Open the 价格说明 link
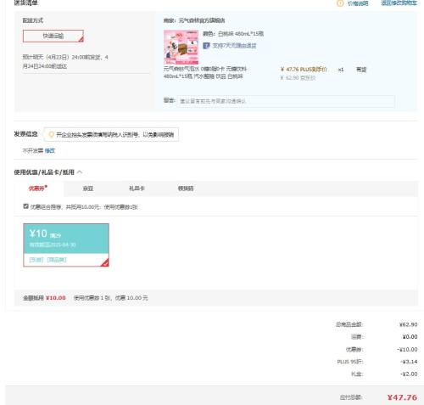This screenshot has width=424, height=405. pyautogui.click(x=358, y=3)
